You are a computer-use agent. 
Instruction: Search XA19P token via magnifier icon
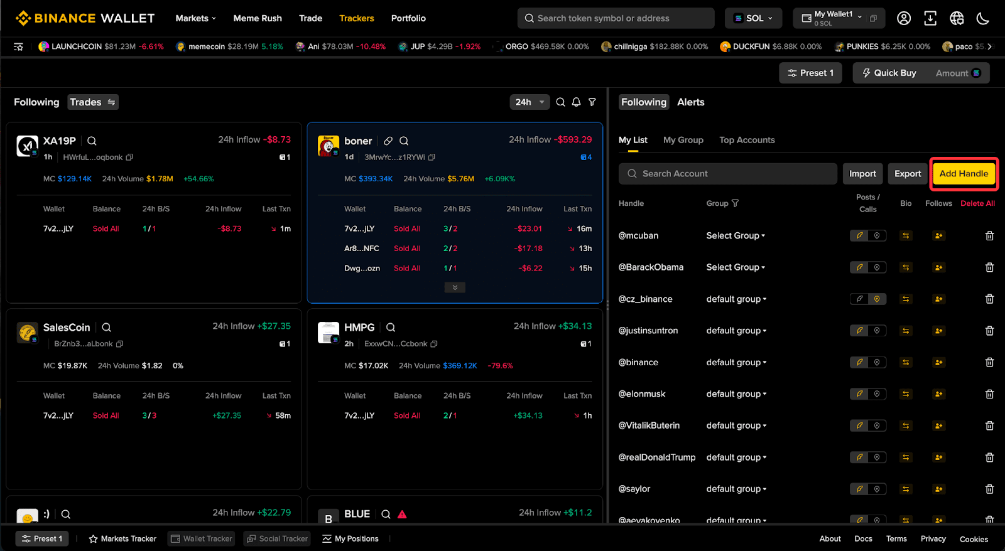(92, 141)
